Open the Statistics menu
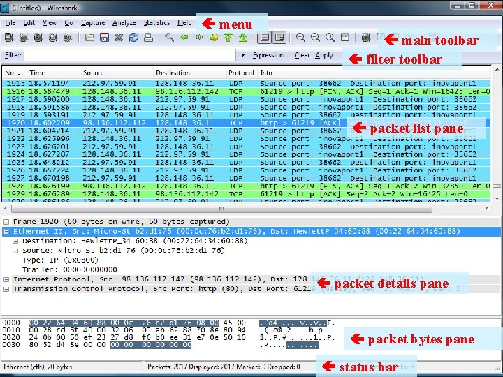 (x=156, y=23)
